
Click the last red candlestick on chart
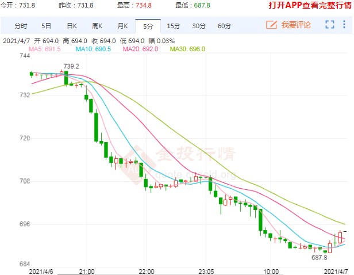(340, 237)
